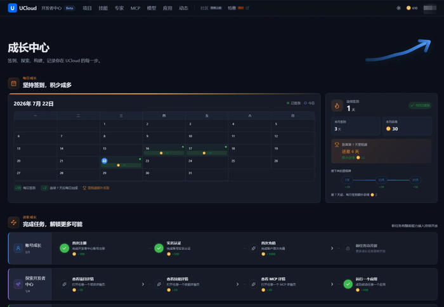Click the 开发者中心 header link
This screenshot has width=444, height=307.
[51, 8]
